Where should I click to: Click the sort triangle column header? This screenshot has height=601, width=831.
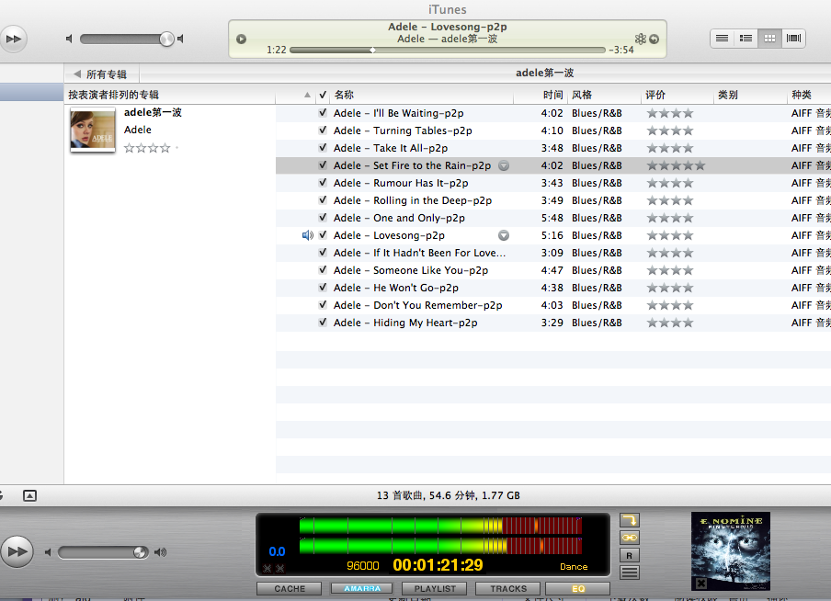coord(307,95)
